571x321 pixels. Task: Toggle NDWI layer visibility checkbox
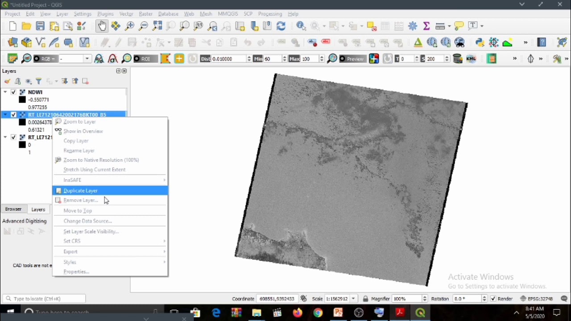click(x=13, y=92)
